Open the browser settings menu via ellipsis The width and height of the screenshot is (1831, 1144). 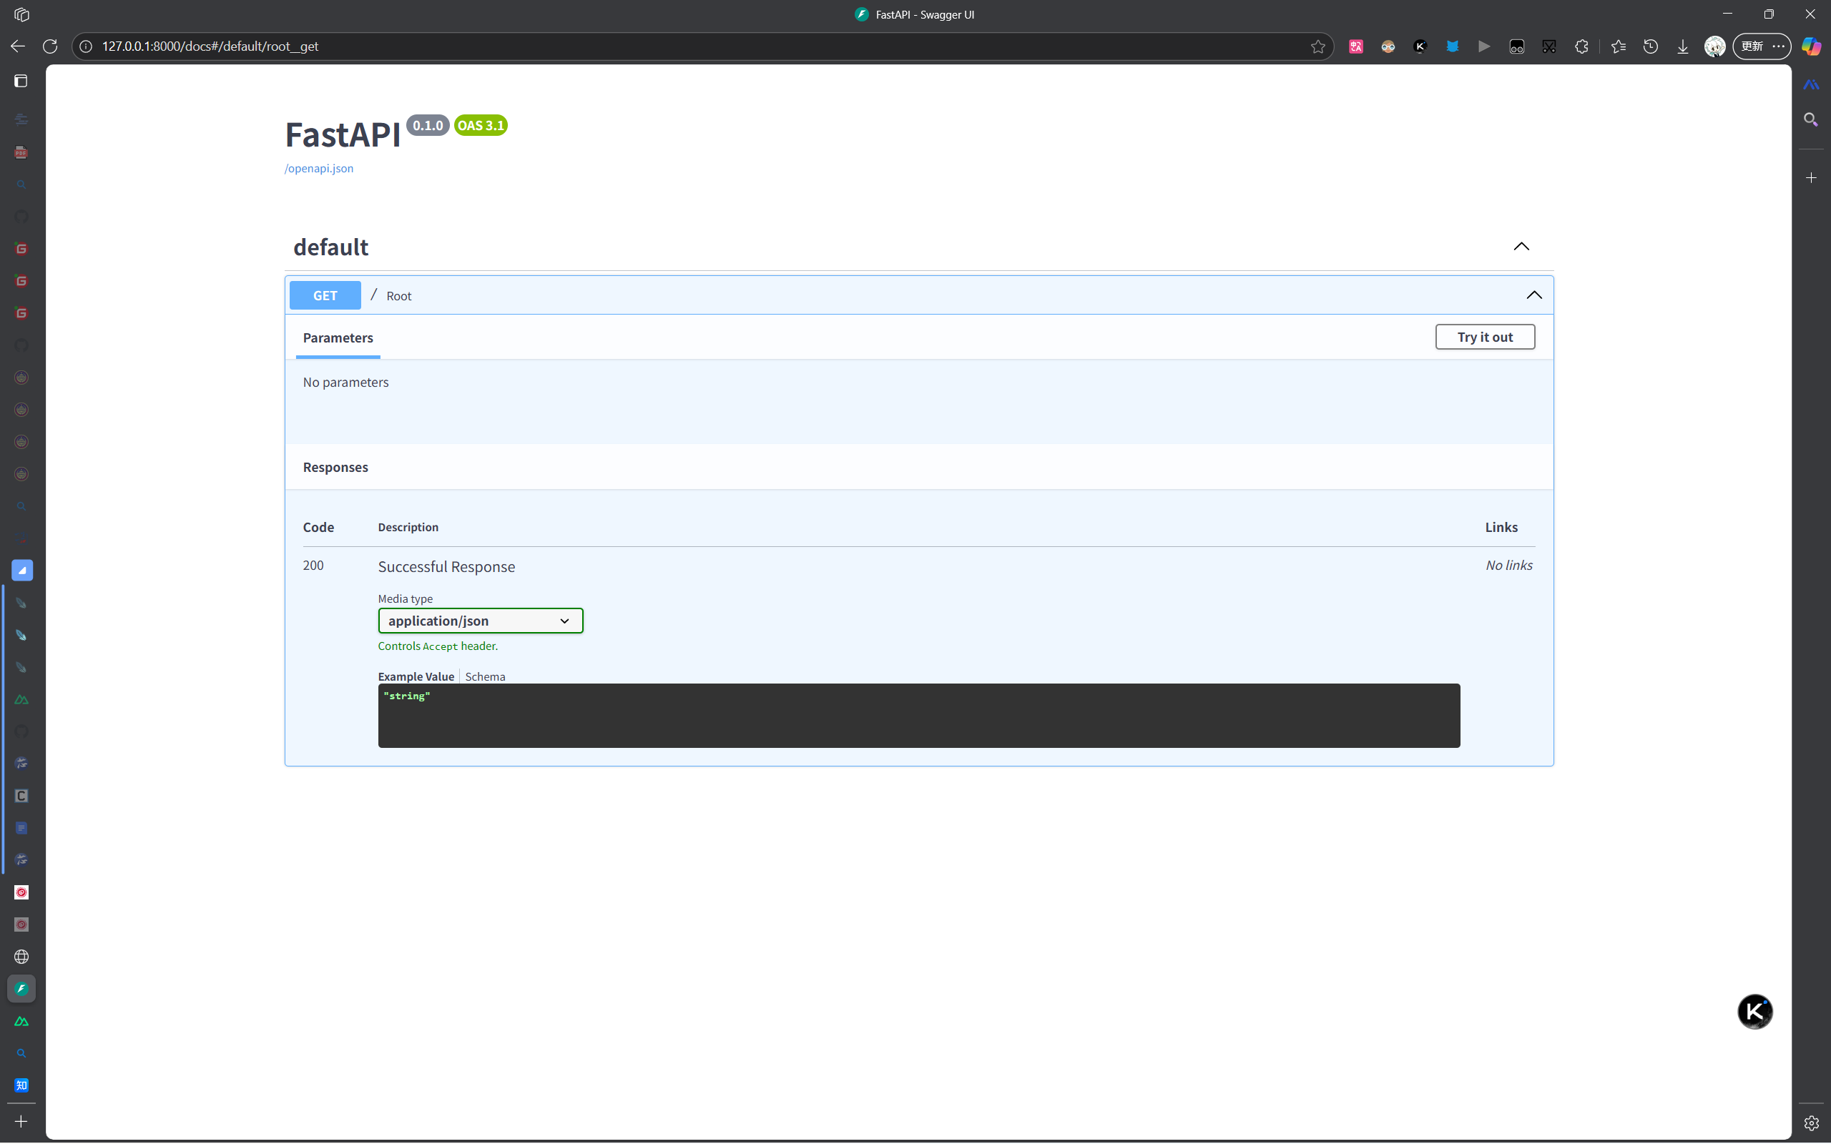1778,46
